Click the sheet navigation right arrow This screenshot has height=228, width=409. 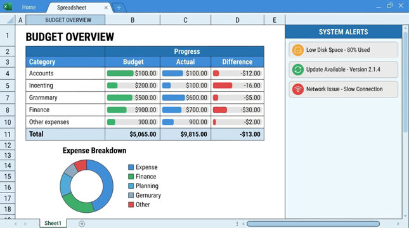pyautogui.click(x=25, y=224)
